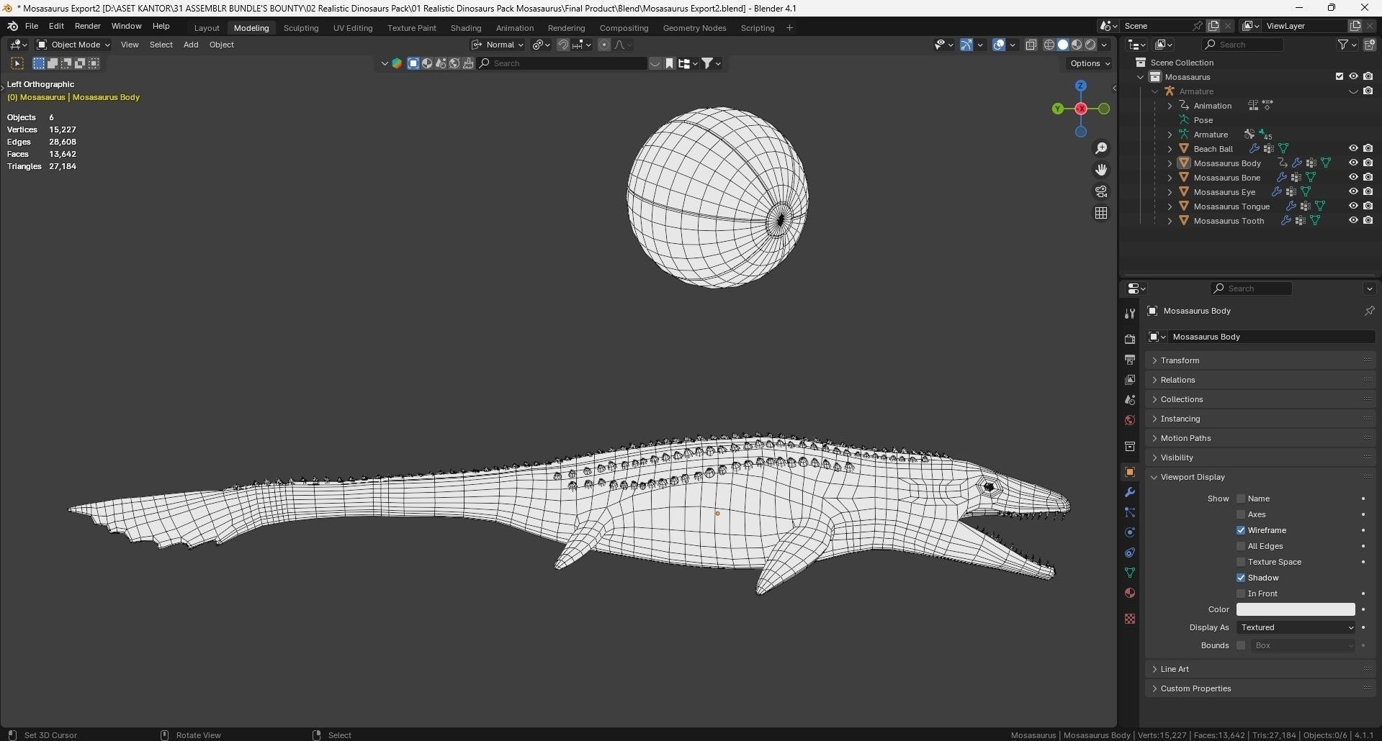The width and height of the screenshot is (1382, 741).
Task: Open the Modifiers properties tab
Action: click(1129, 492)
